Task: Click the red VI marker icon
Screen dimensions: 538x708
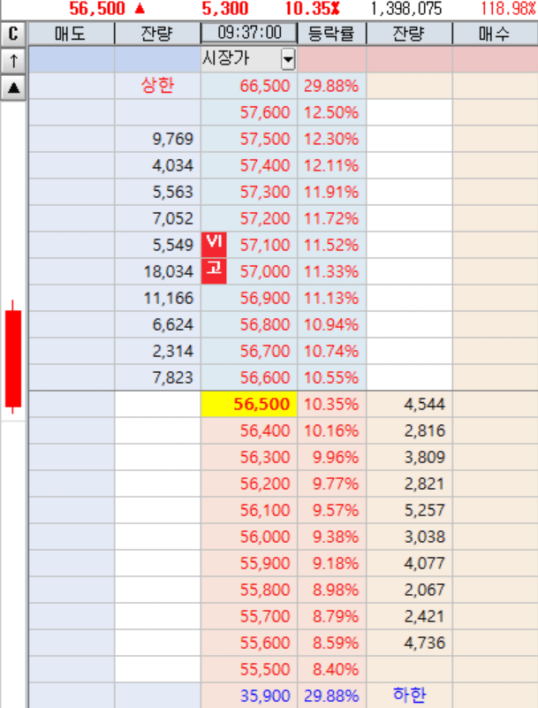Action: [214, 244]
